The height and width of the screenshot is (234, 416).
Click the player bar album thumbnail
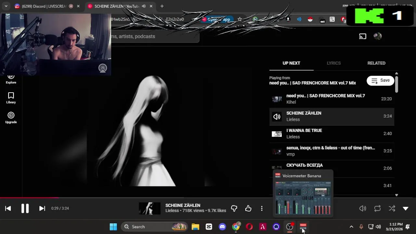coord(149,209)
